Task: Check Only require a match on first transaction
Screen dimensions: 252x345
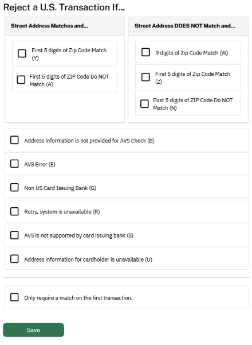Action: tap(14, 297)
